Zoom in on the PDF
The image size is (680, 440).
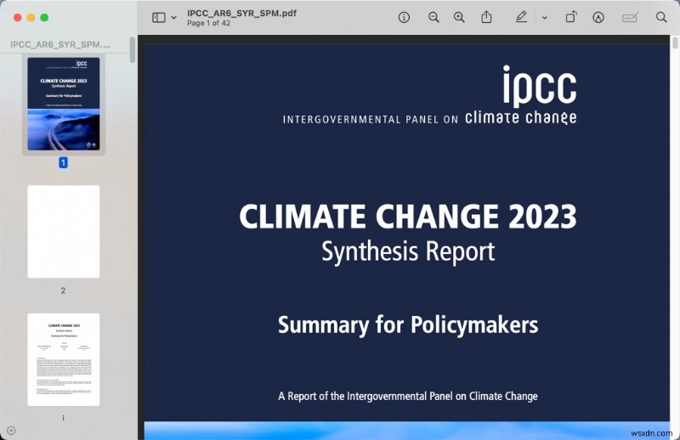point(459,17)
